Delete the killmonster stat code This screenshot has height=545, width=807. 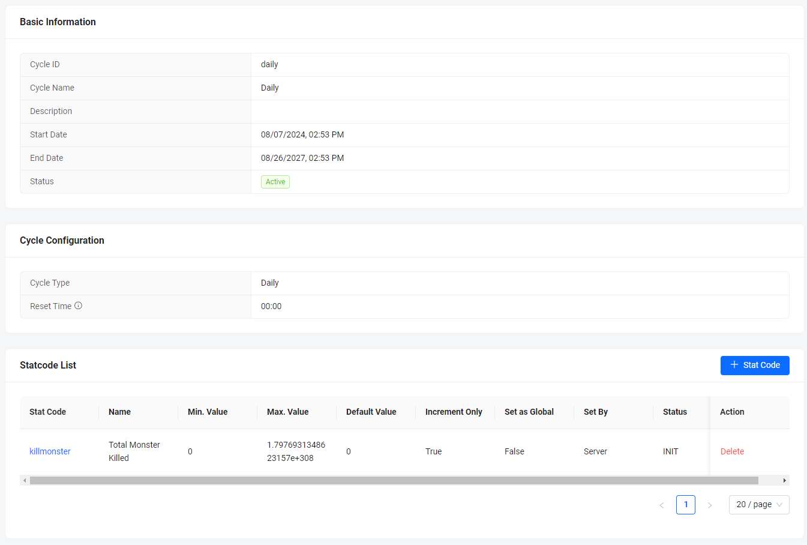(732, 451)
